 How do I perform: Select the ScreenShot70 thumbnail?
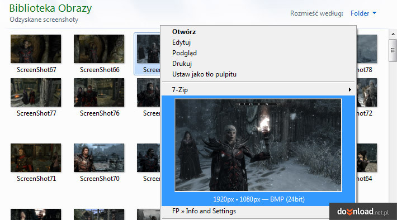[99, 158]
